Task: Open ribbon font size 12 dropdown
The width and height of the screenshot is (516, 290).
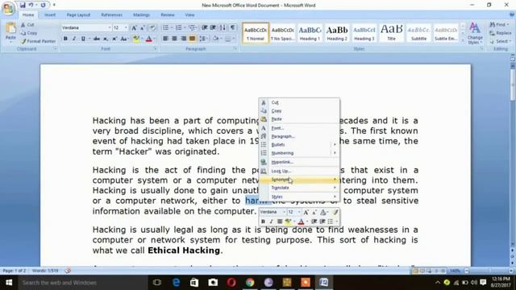Action: point(126,28)
